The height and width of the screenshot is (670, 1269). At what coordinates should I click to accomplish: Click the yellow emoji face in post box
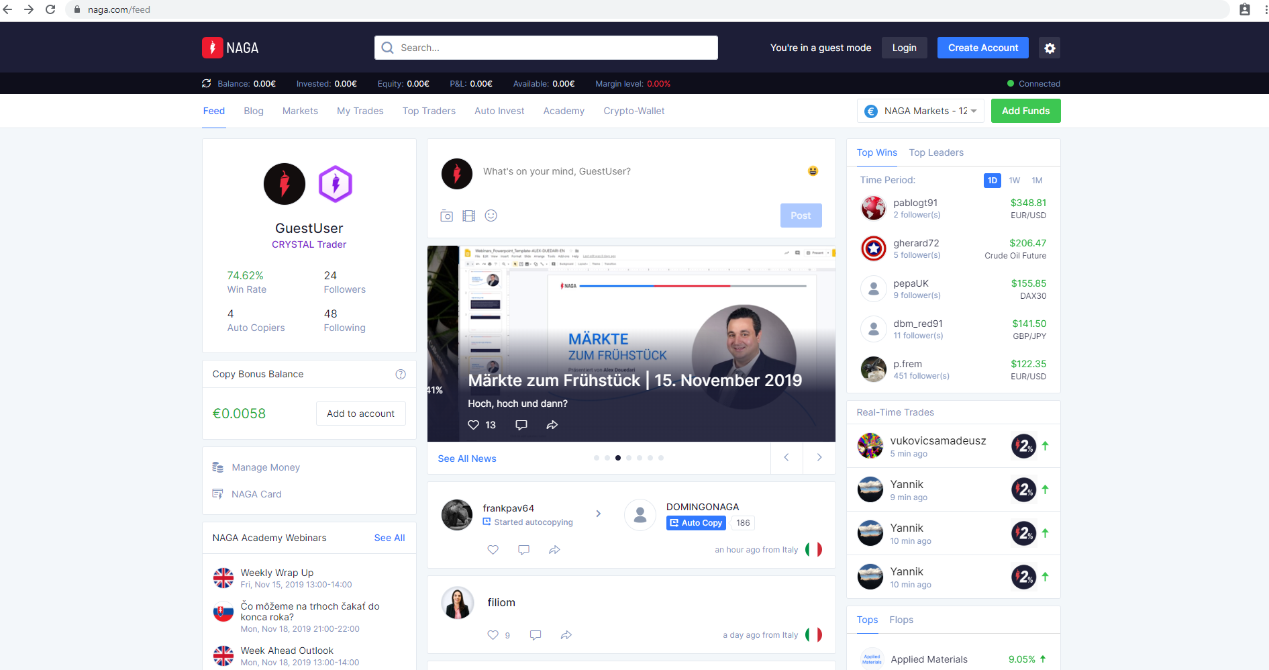pyautogui.click(x=813, y=171)
